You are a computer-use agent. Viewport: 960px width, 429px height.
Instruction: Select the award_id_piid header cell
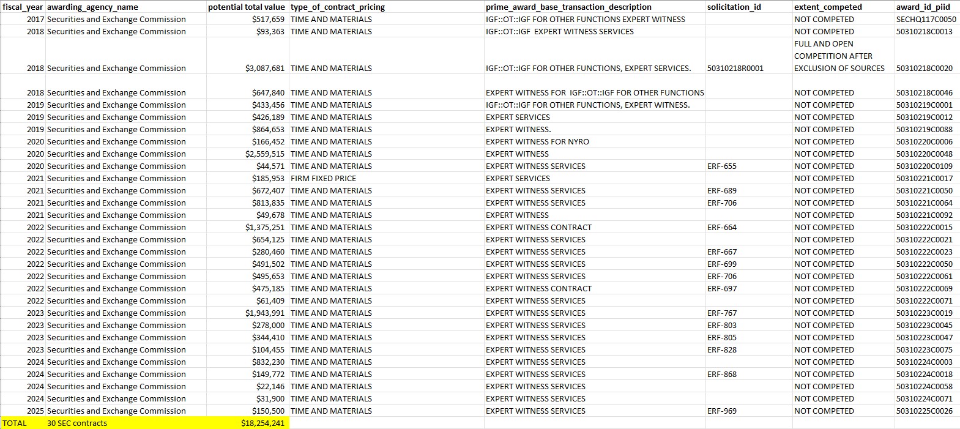[927, 7]
